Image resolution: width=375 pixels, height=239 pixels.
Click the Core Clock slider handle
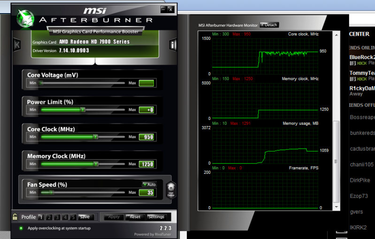click(x=95, y=137)
